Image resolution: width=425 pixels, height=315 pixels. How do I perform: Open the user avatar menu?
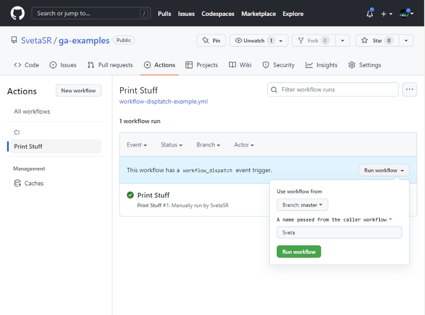point(406,13)
